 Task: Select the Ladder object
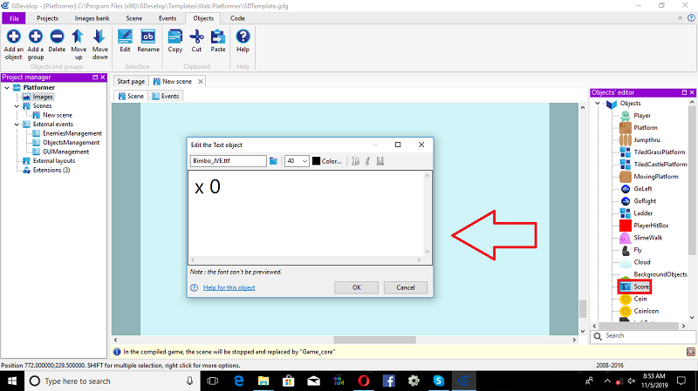point(643,213)
